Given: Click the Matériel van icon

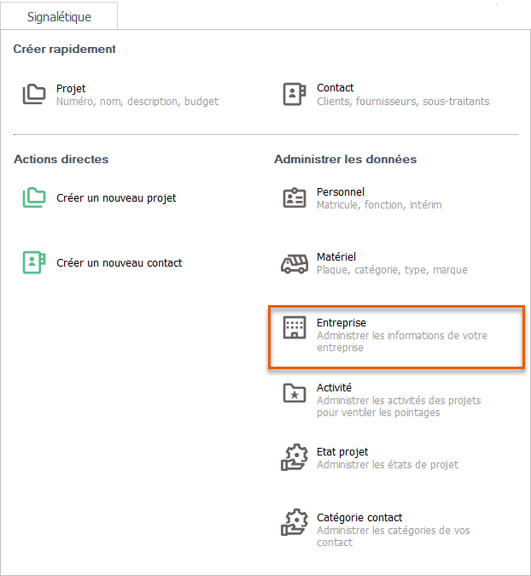Looking at the screenshot, I should (x=294, y=263).
